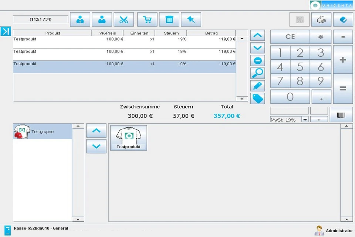
Task: Expand the MwSt. 19% tax dropdown
Action: click(x=305, y=120)
